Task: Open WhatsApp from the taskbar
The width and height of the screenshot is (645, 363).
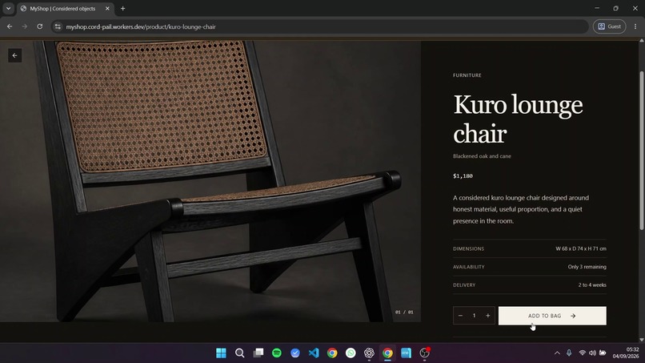Action: (x=351, y=353)
